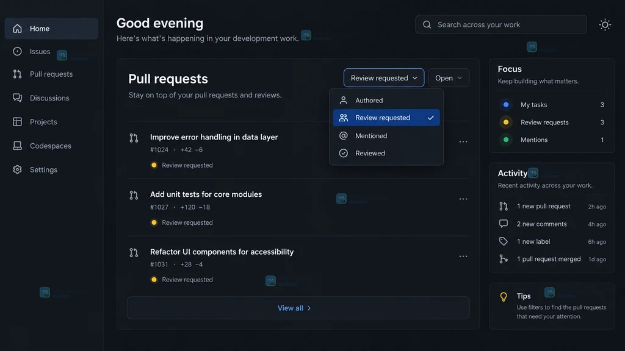Select Review requested menu option
Screen dimensions: 625x351
click(386, 118)
